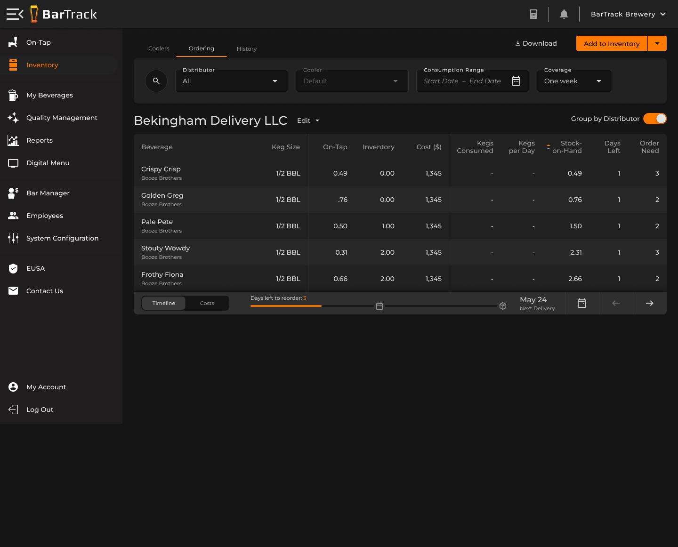Click the Log Out door icon
Image resolution: width=678 pixels, height=547 pixels.
13,410
